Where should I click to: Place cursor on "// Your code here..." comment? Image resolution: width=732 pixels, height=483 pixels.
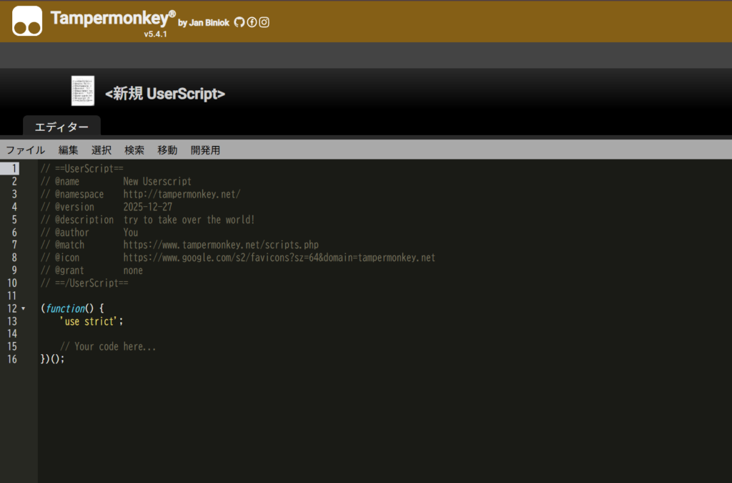pyautogui.click(x=108, y=347)
